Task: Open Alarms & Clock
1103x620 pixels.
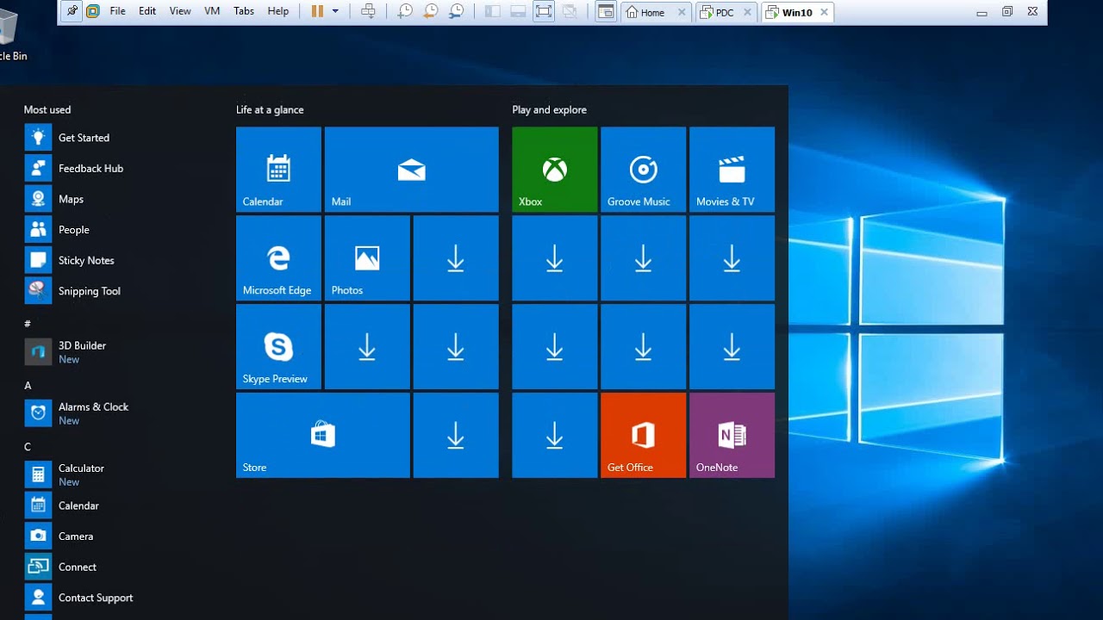Action: [77, 413]
